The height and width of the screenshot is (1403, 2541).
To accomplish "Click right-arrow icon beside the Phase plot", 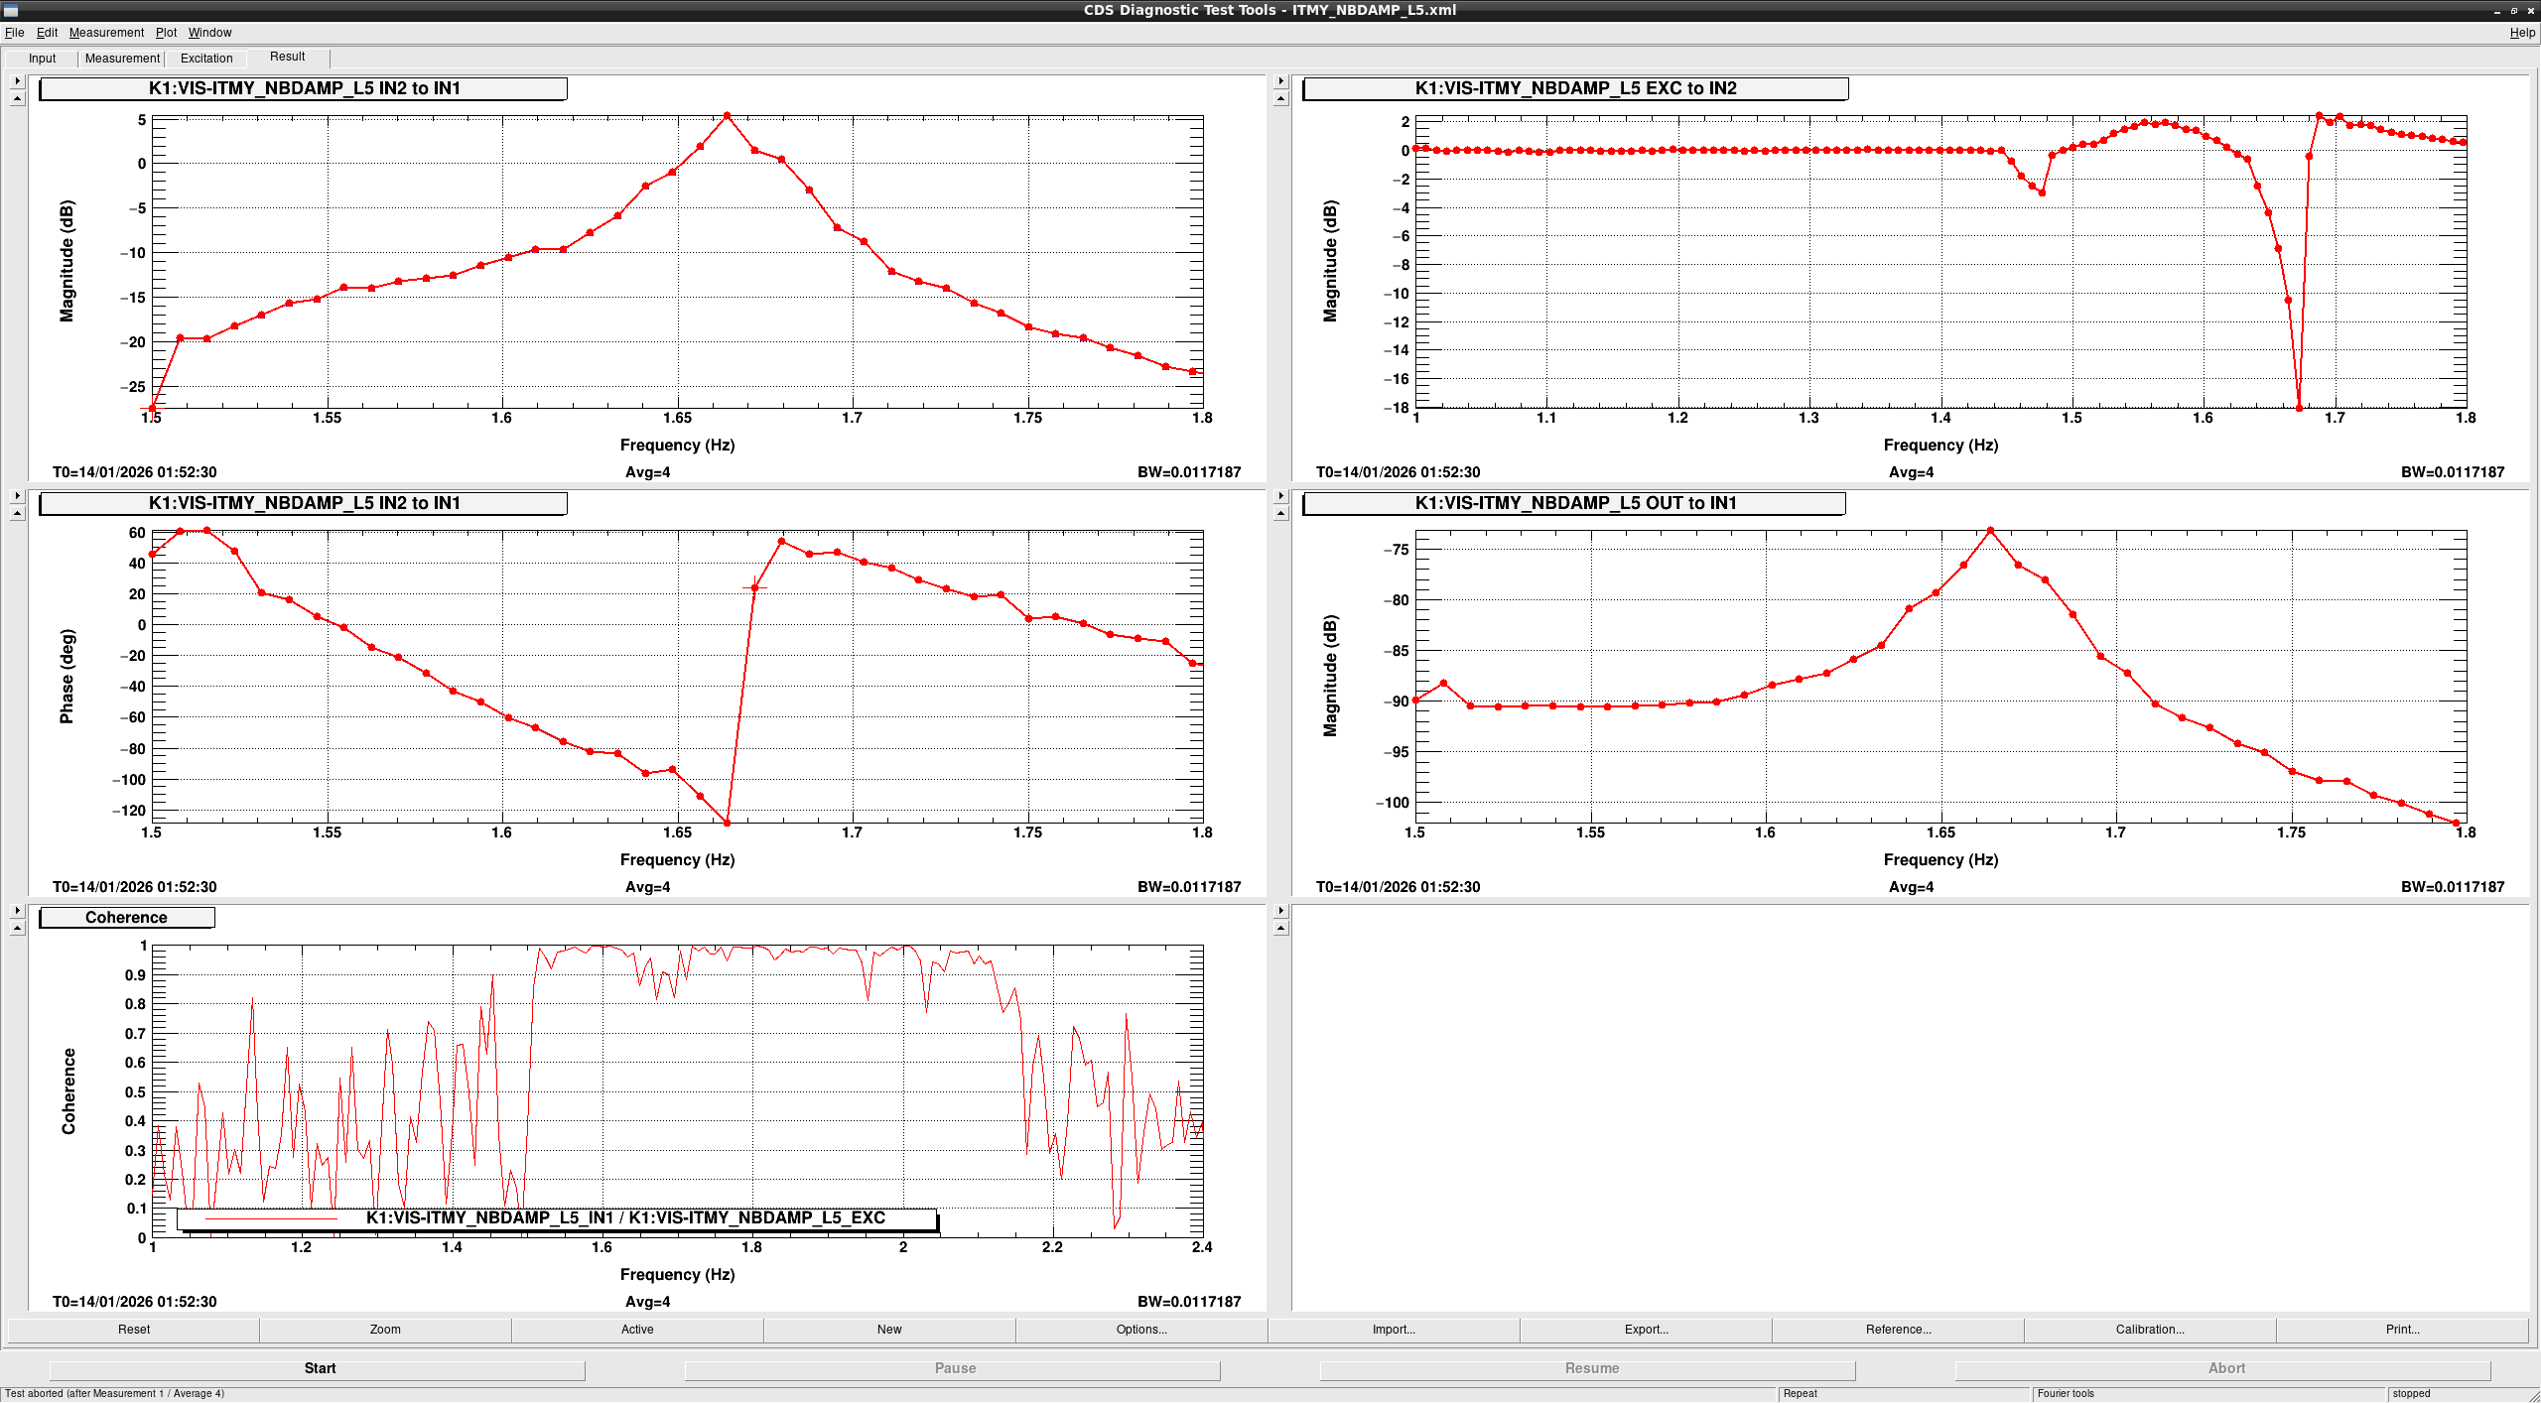I will click(x=17, y=496).
